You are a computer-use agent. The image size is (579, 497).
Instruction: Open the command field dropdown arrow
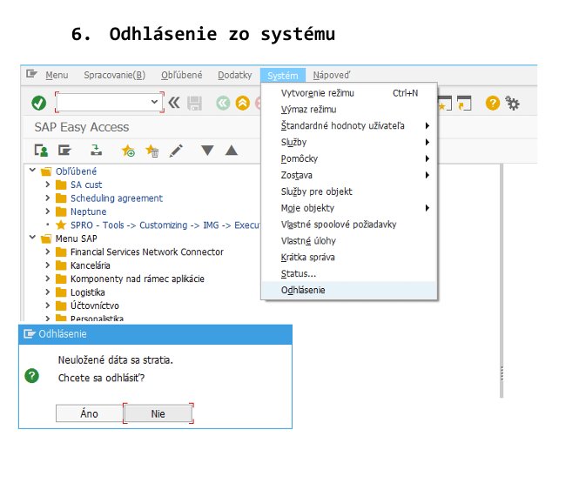tap(155, 102)
